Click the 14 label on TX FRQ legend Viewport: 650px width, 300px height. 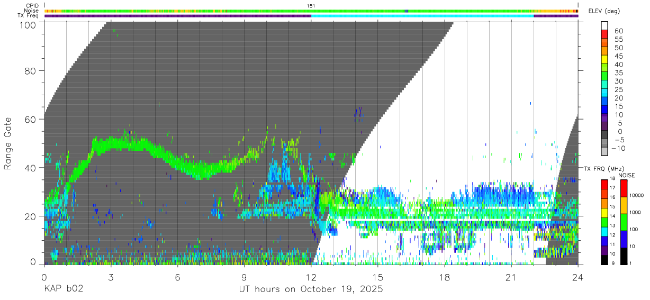[612, 216]
